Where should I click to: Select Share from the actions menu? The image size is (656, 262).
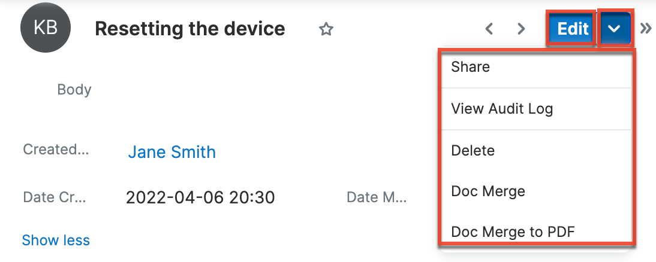tap(471, 67)
